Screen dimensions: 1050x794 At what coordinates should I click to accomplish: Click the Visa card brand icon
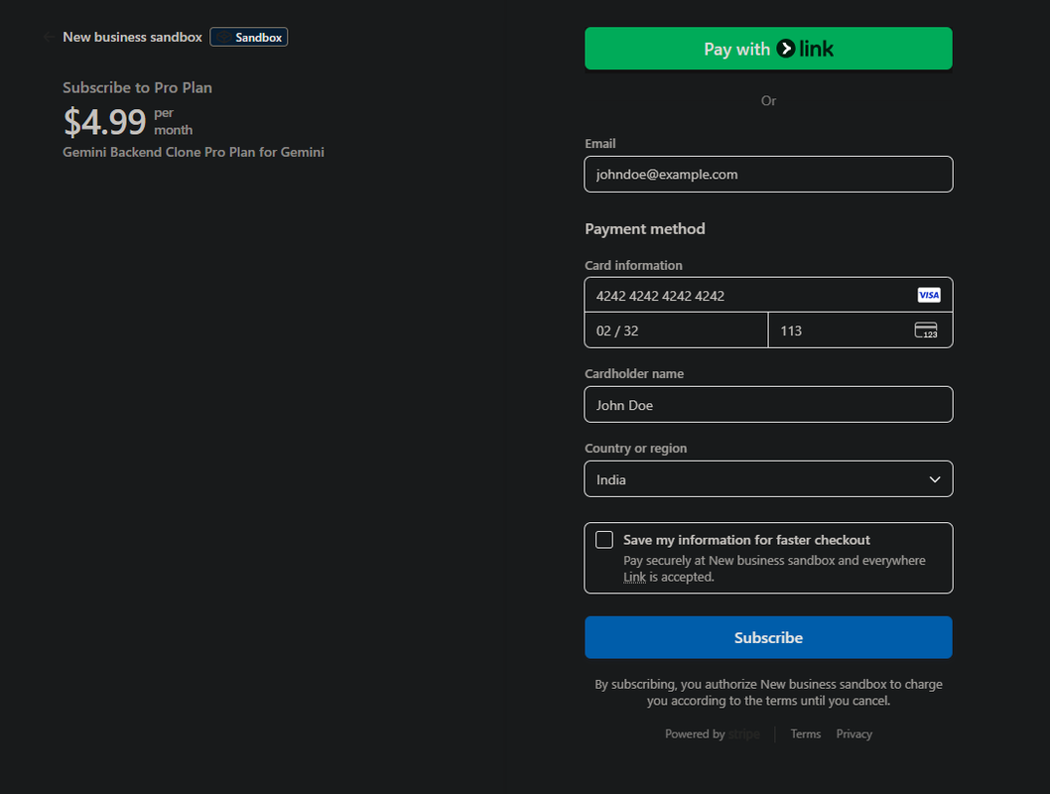(929, 295)
